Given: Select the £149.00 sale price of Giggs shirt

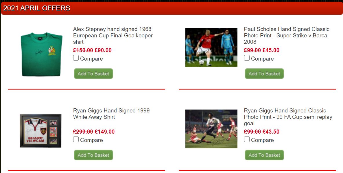Looking at the screenshot, I should [x=105, y=132].
